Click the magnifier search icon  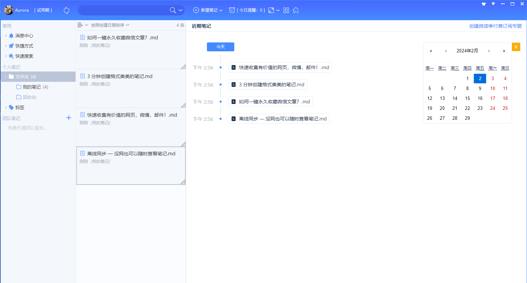(x=173, y=10)
